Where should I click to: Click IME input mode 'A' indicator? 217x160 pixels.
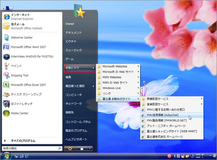pos(175,156)
